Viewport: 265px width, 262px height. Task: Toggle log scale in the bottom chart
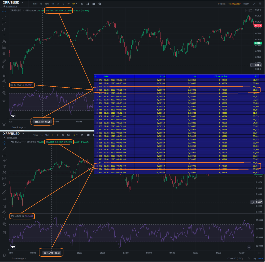(254, 259)
